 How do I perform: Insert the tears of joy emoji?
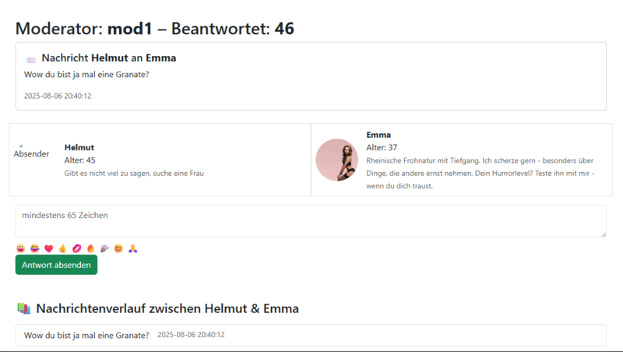[35, 248]
